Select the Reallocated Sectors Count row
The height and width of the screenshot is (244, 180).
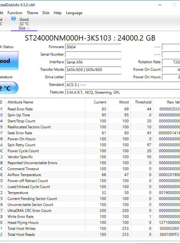tap(90, 127)
